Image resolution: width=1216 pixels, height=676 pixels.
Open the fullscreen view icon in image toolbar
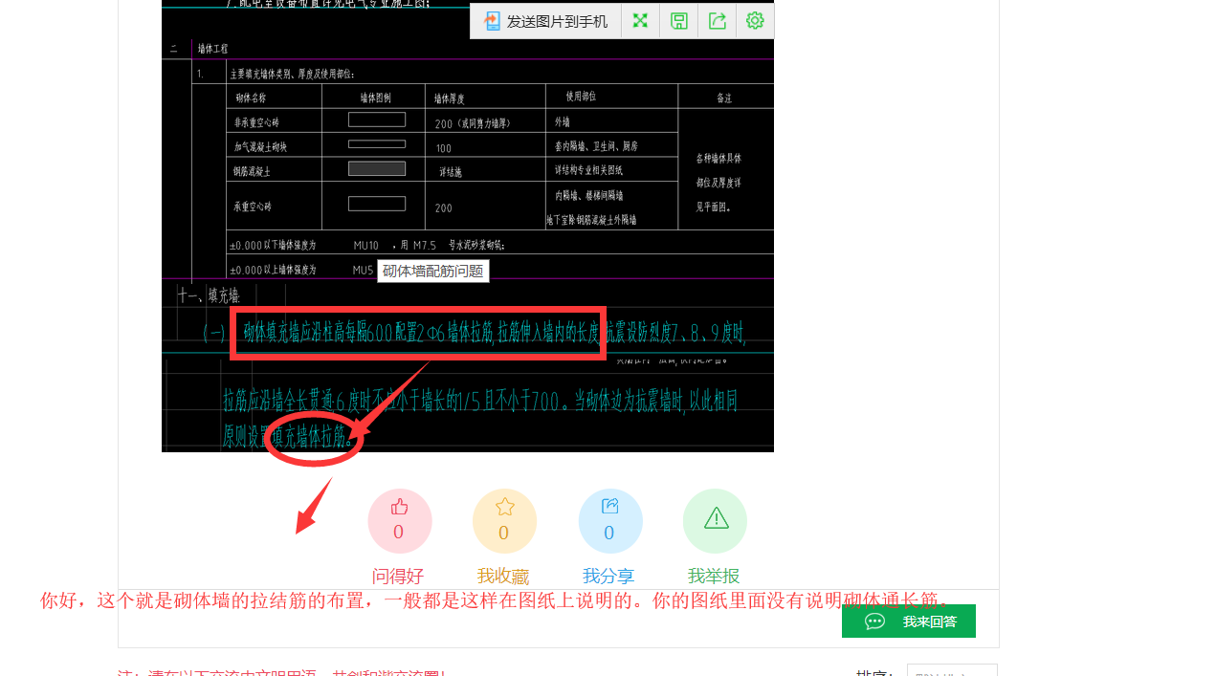641,21
